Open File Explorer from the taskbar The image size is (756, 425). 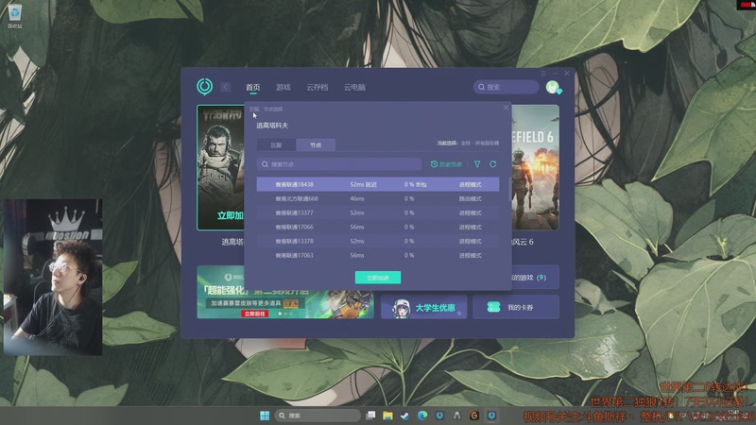387,416
